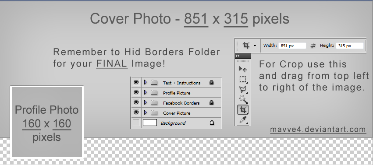The image size is (373, 165).
Task: Click the folder icon of Profile Picture group
Action: pos(154,93)
